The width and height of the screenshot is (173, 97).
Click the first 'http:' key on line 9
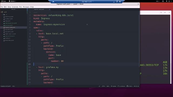tap(42, 37)
